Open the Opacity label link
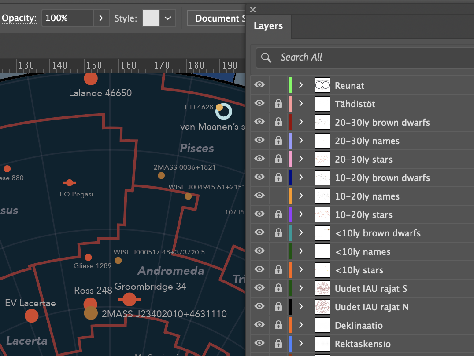Screen dimensions: 474x356 click(x=19, y=18)
